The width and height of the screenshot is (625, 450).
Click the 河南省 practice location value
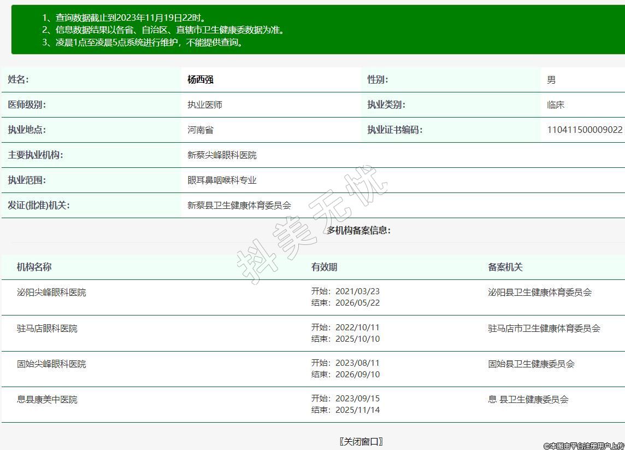(201, 130)
